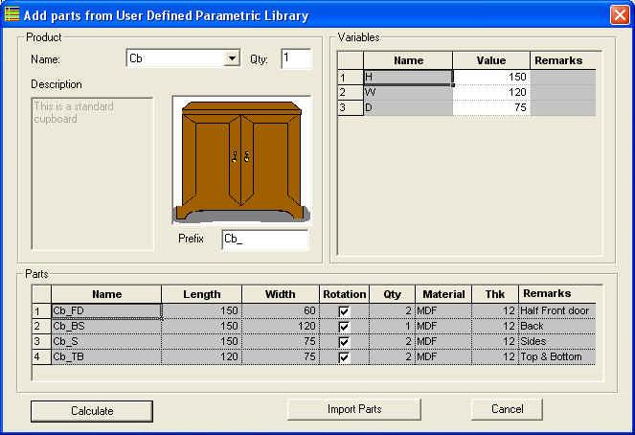
Task: Toggle Rotation checkbox for Cb_BS part
Action: point(344,327)
